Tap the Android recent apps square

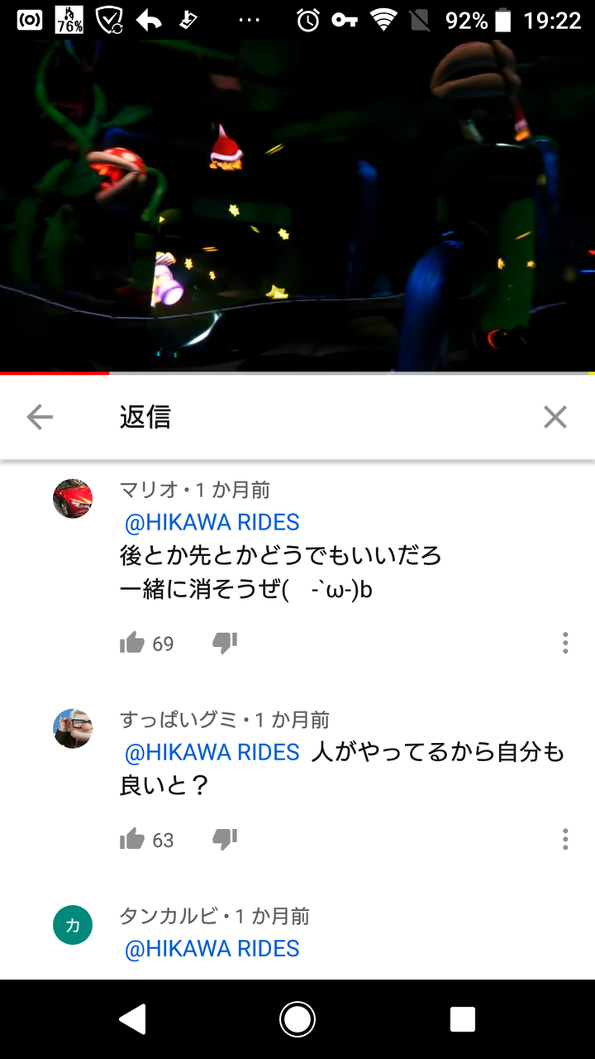[x=463, y=1019]
